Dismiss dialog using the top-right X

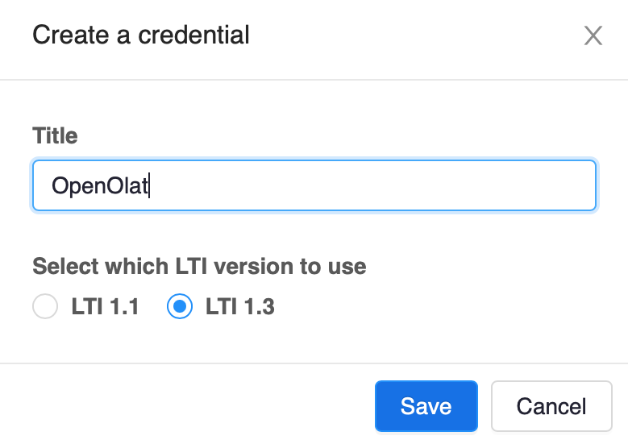(x=593, y=36)
